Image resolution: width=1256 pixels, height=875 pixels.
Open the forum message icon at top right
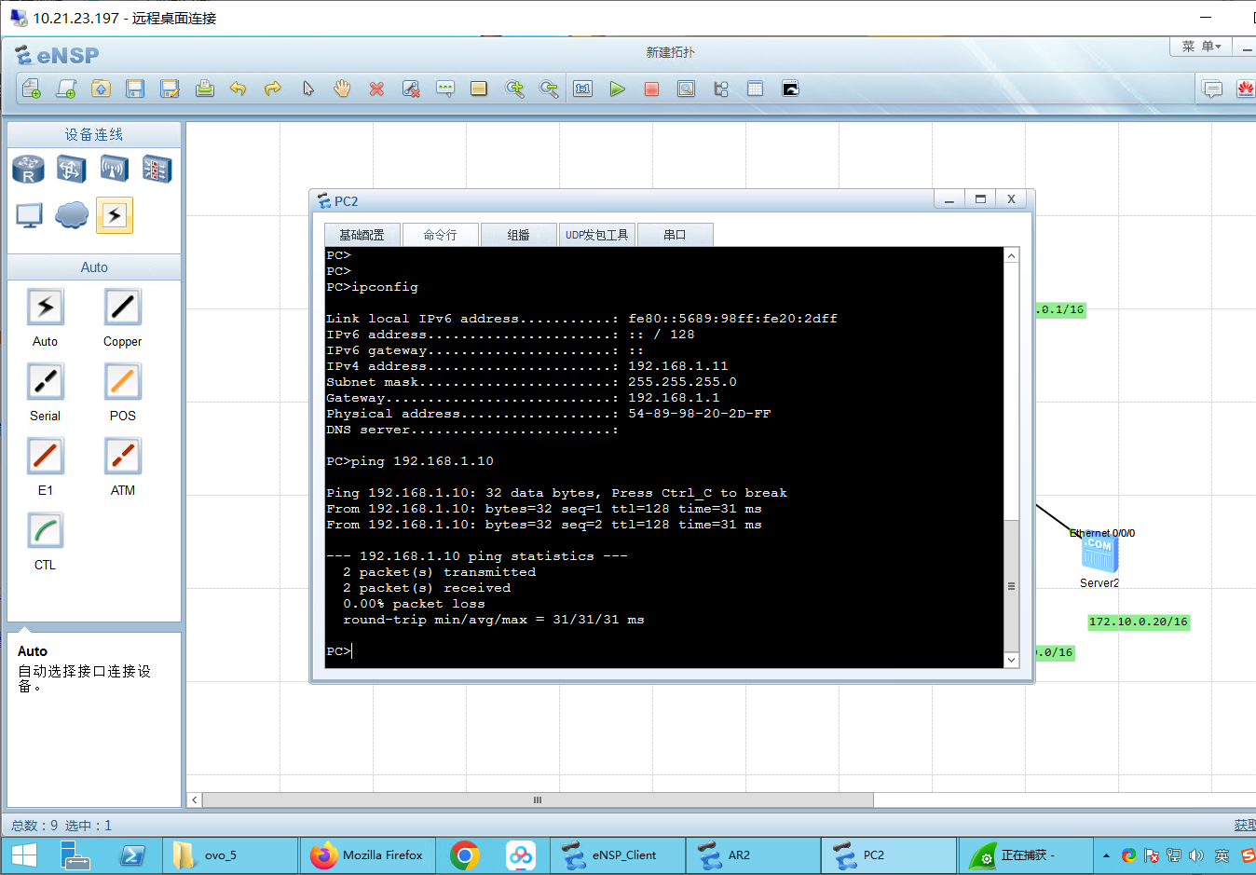click(x=1213, y=89)
